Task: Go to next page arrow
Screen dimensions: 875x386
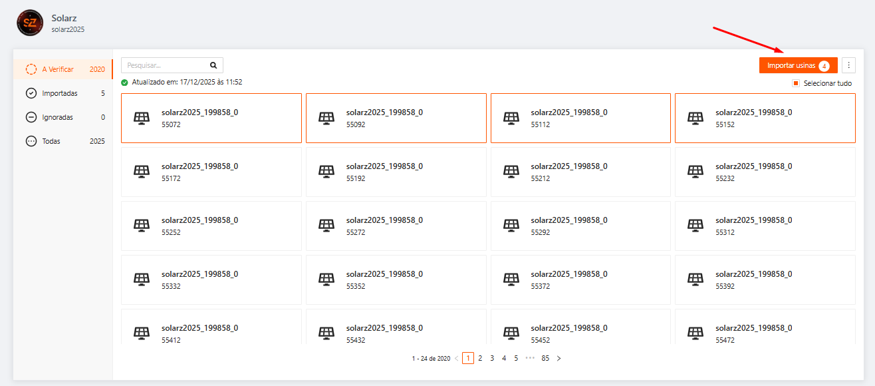Action: point(559,358)
